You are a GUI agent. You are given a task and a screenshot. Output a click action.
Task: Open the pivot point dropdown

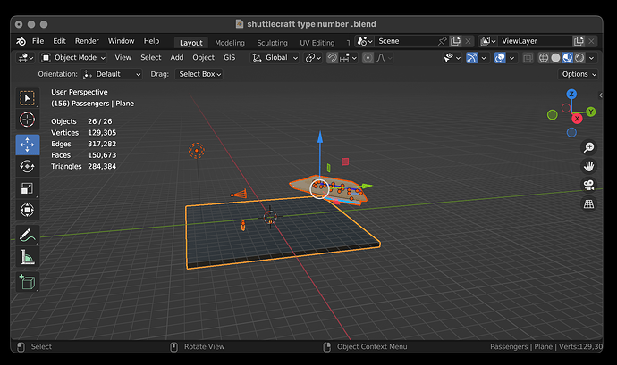[x=313, y=58]
